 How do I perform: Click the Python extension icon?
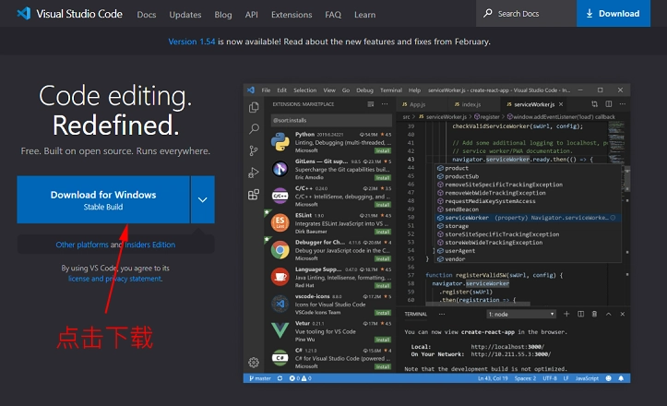pyautogui.click(x=280, y=142)
